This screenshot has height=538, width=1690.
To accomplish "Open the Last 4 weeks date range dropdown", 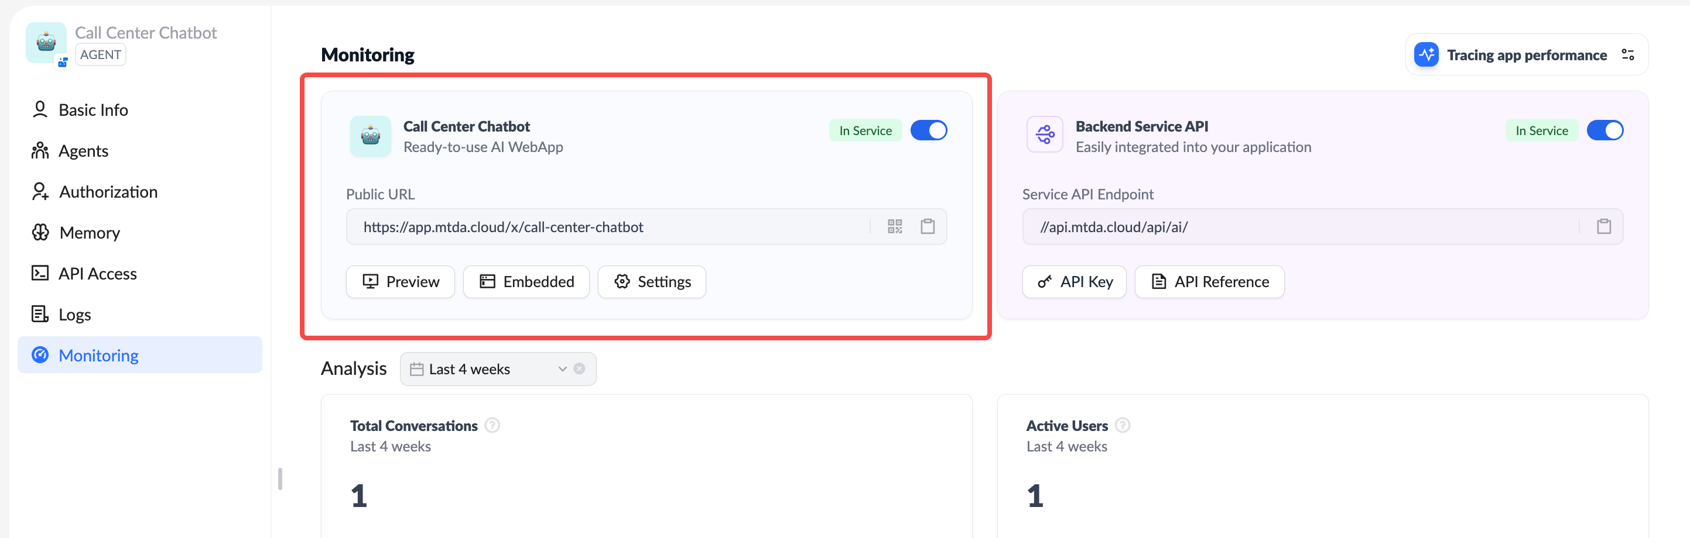I will tap(497, 368).
